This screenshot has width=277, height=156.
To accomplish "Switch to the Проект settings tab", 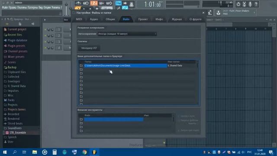I will (x=143, y=19).
